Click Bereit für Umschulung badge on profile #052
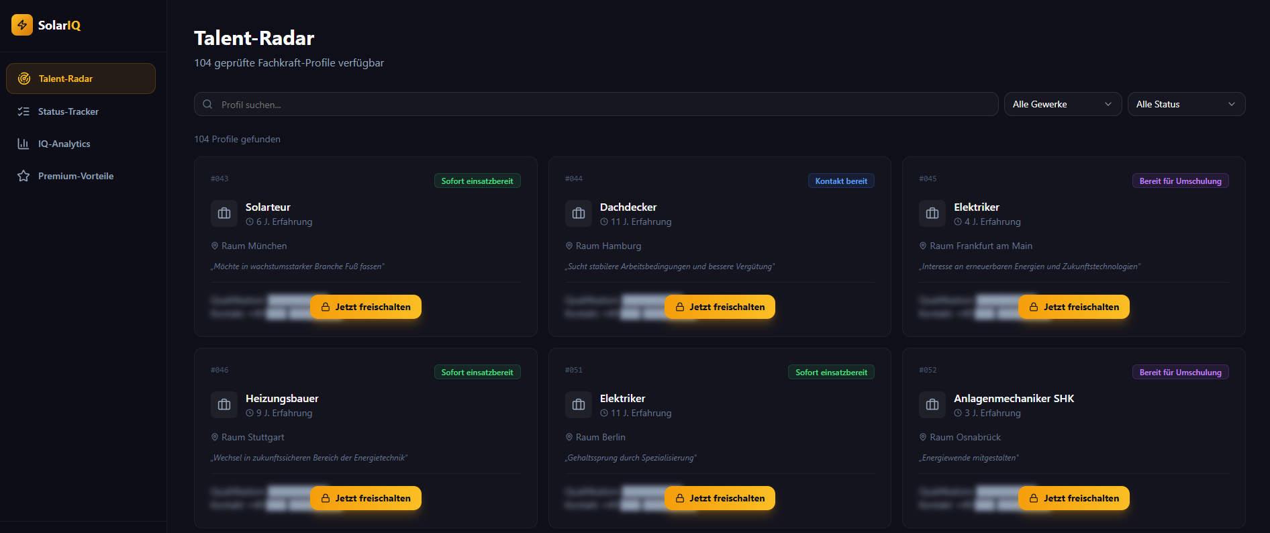 [x=1180, y=373]
